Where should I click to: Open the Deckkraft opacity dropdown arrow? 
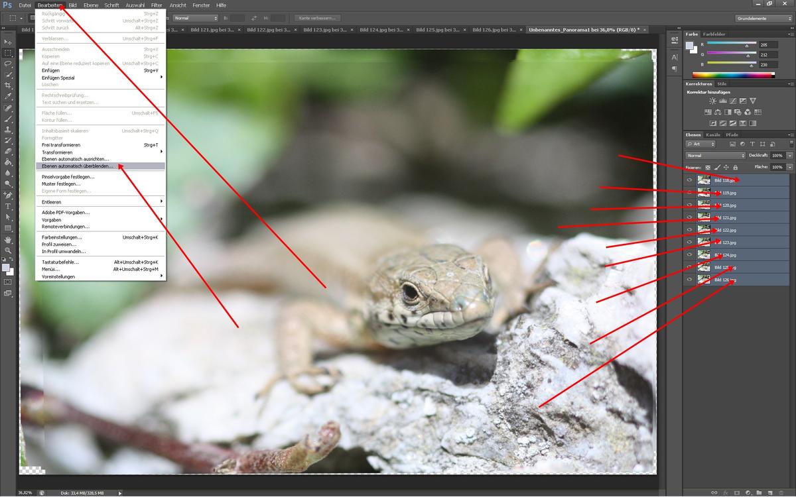[x=789, y=156]
